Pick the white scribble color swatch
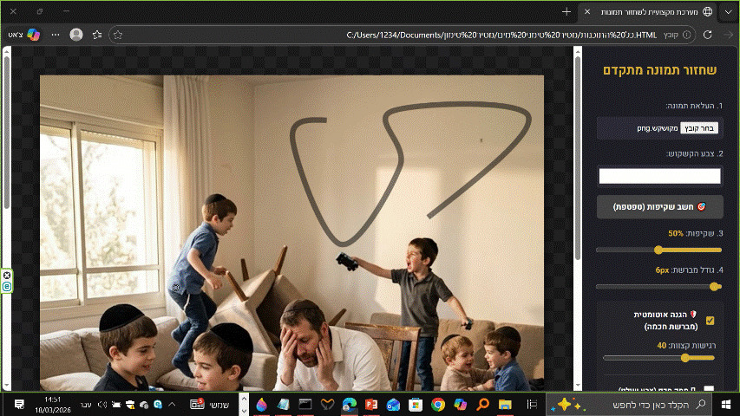Screen dimensions: 740x416 (x=659, y=176)
